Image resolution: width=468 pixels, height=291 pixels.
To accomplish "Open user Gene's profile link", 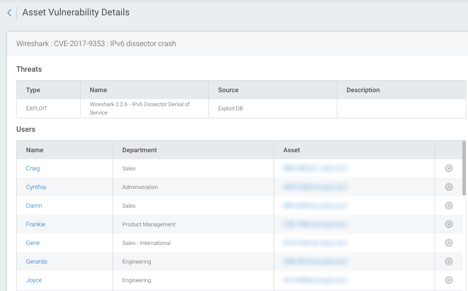I will point(33,243).
